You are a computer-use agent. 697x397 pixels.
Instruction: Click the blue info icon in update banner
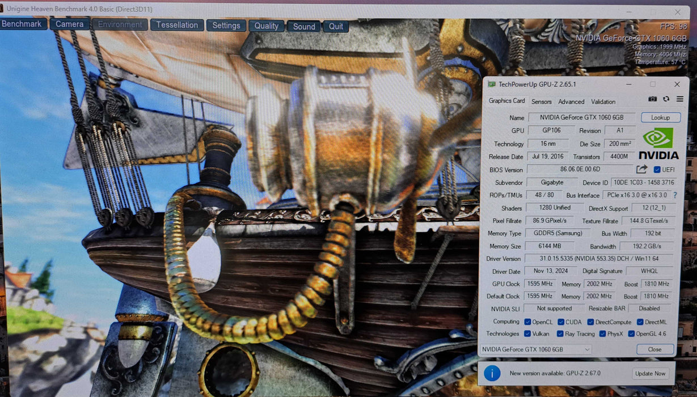tap(492, 373)
